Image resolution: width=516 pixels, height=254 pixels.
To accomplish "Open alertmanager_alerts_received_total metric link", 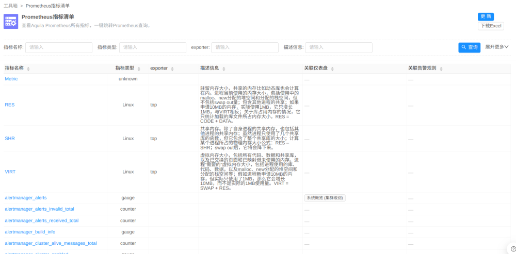I will pos(42,221).
